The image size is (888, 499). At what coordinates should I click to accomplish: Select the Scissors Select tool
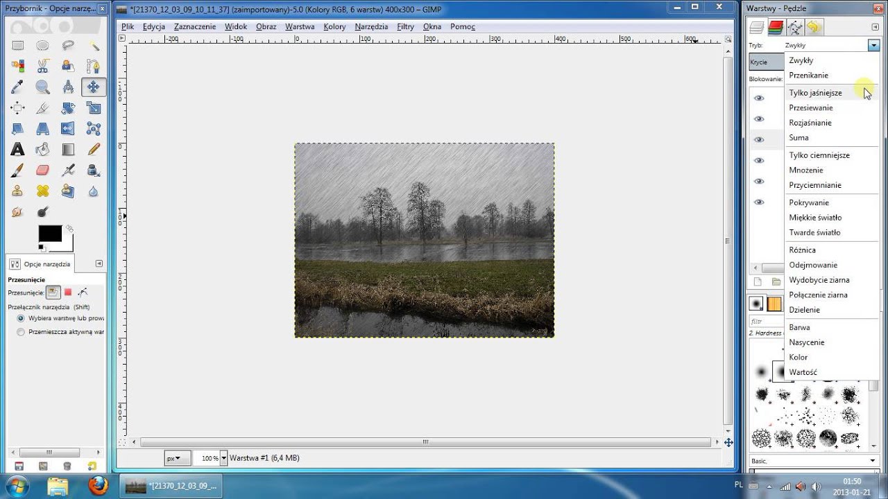coord(43,67)
